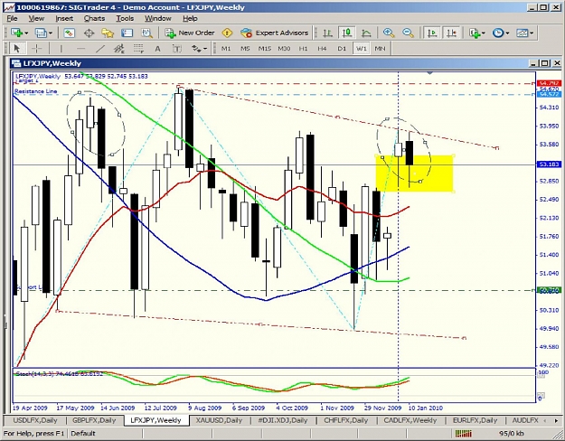
Task: Open the Navigator folder-star icon
Action: pyautogui.click(x=108, y=33)
